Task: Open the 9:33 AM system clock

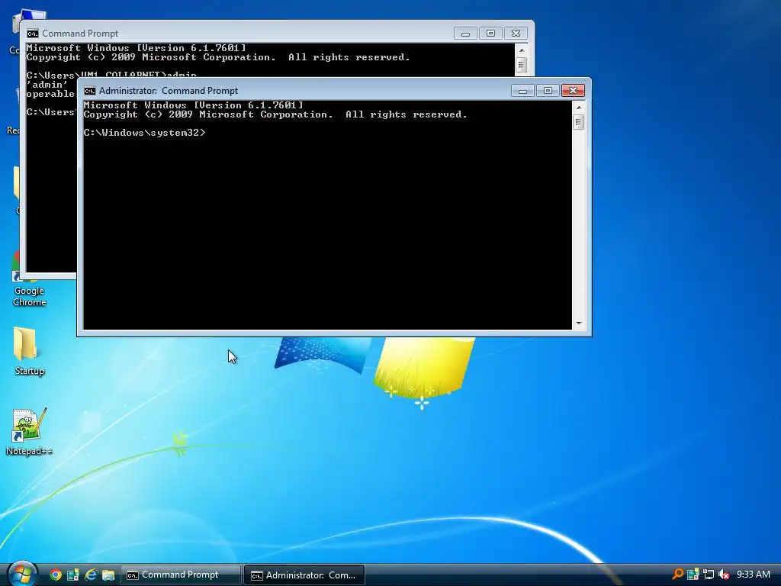Action: (753, 575)
